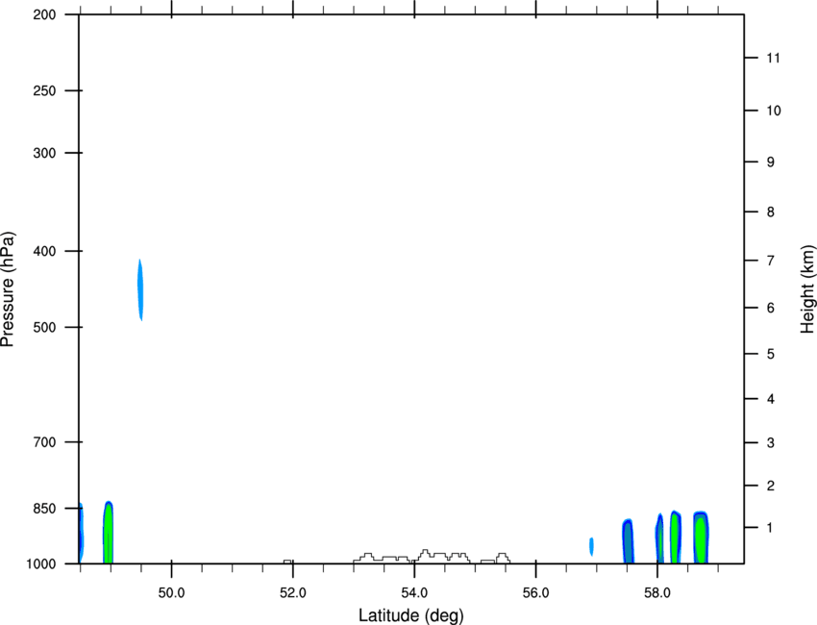The width and height of the screenshot is (817, 625).
Task: Pick the 1 km height label
Action: click(771, 528)
